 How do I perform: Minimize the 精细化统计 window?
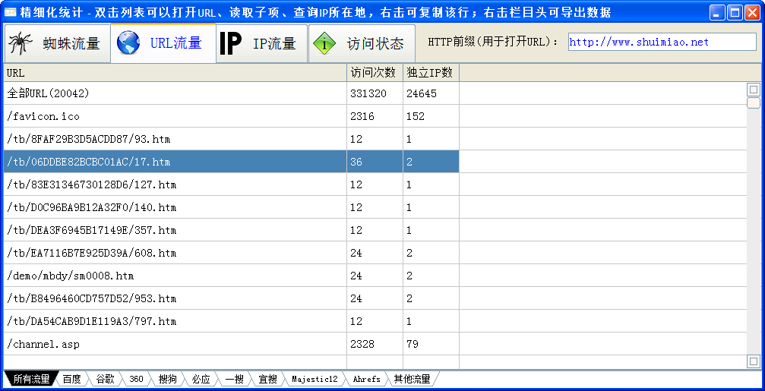717,12
